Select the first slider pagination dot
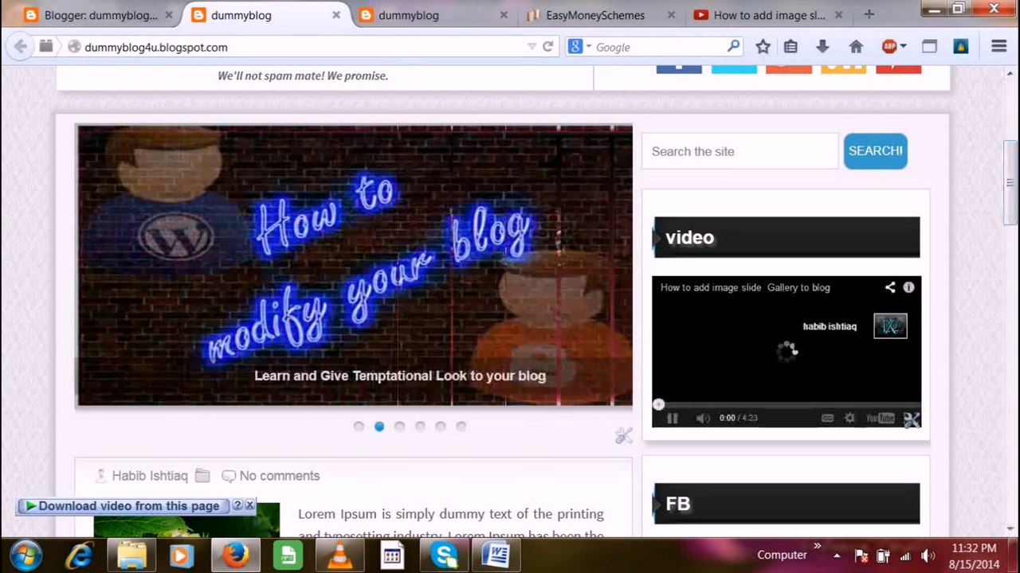 359,427
